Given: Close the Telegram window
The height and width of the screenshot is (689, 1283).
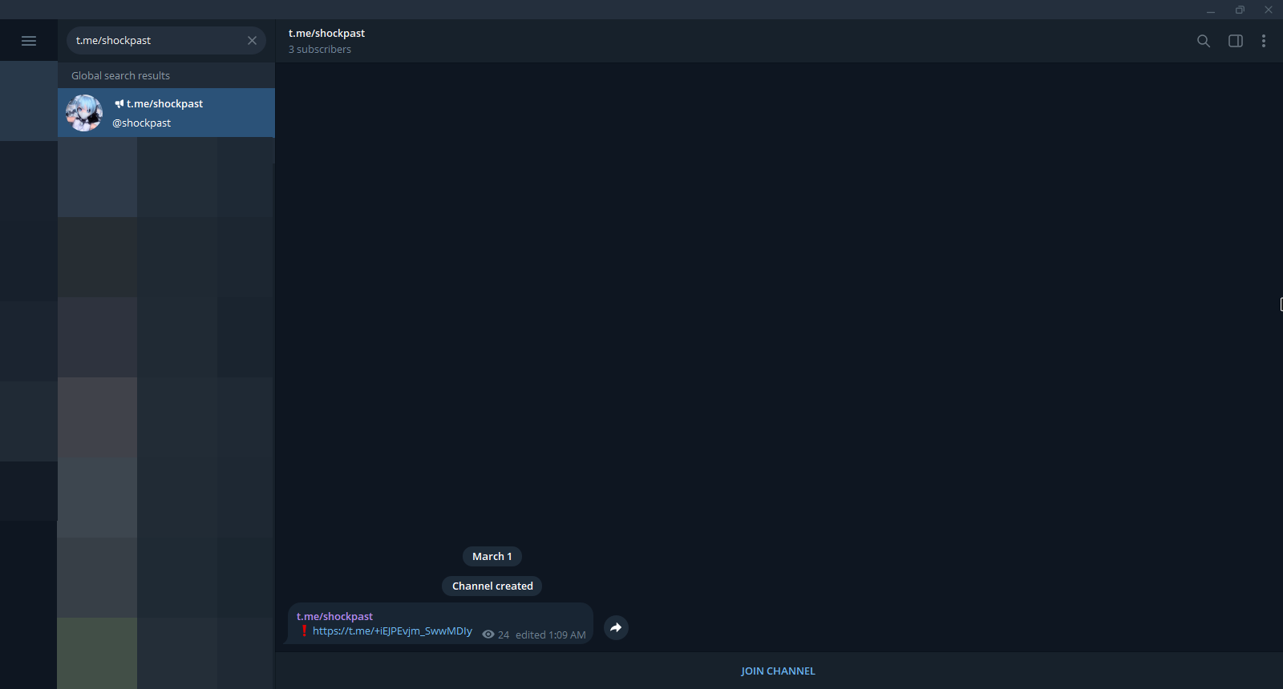Looking at the screenshot, I should coord(1269,10).
